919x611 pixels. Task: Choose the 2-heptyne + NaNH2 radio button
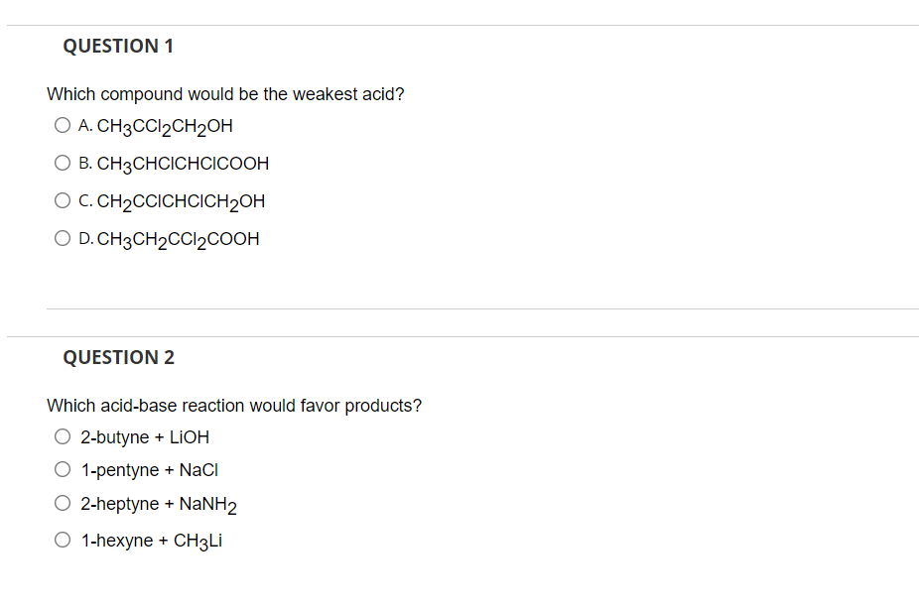tap(63, 503)
